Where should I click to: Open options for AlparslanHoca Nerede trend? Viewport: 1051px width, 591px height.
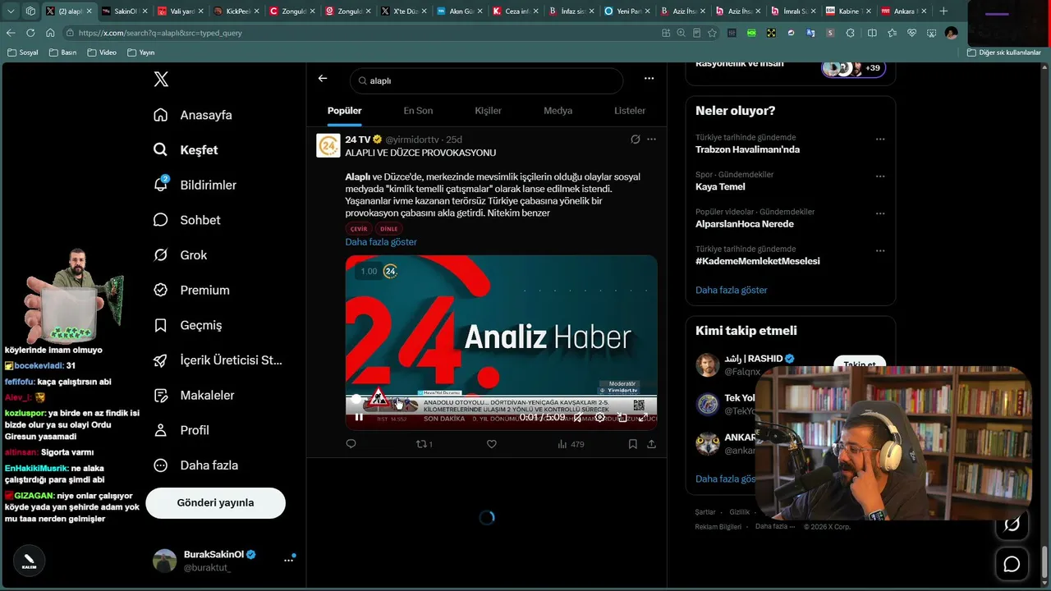coord(880,213)
